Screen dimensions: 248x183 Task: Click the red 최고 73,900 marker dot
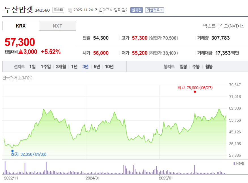195,92
